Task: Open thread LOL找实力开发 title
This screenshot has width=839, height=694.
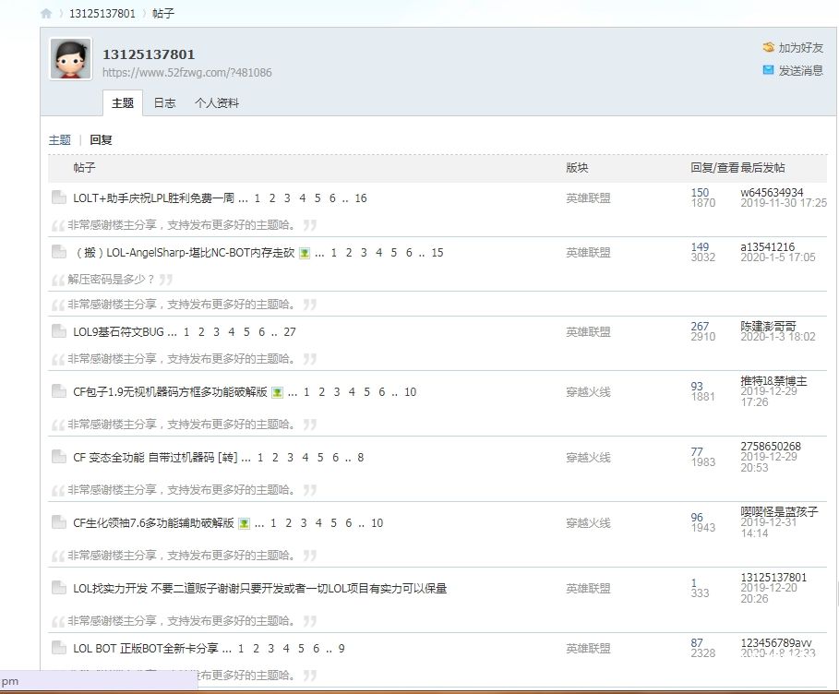Action: coord(259,589)
